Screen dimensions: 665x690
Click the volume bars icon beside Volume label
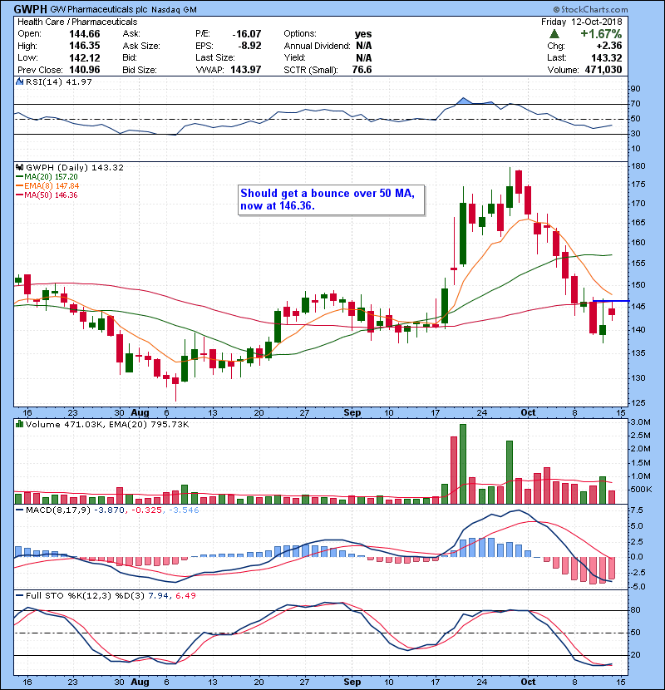(19, 425)
